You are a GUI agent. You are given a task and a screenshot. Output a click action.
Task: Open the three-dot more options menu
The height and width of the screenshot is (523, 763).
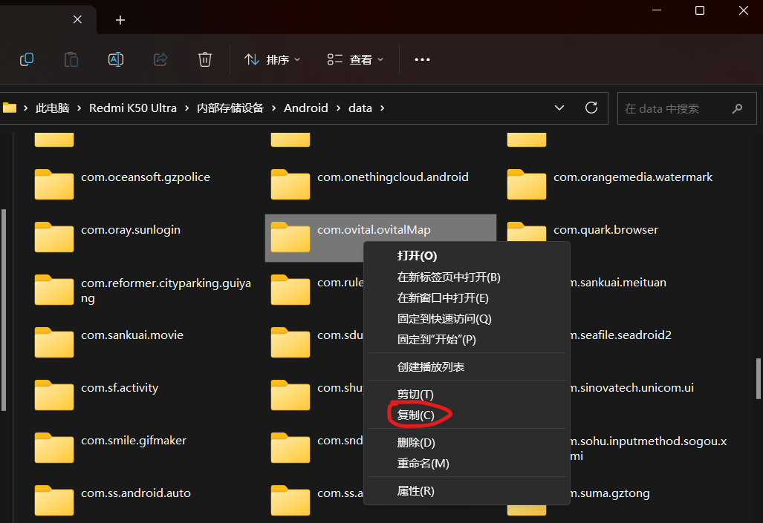422,59
